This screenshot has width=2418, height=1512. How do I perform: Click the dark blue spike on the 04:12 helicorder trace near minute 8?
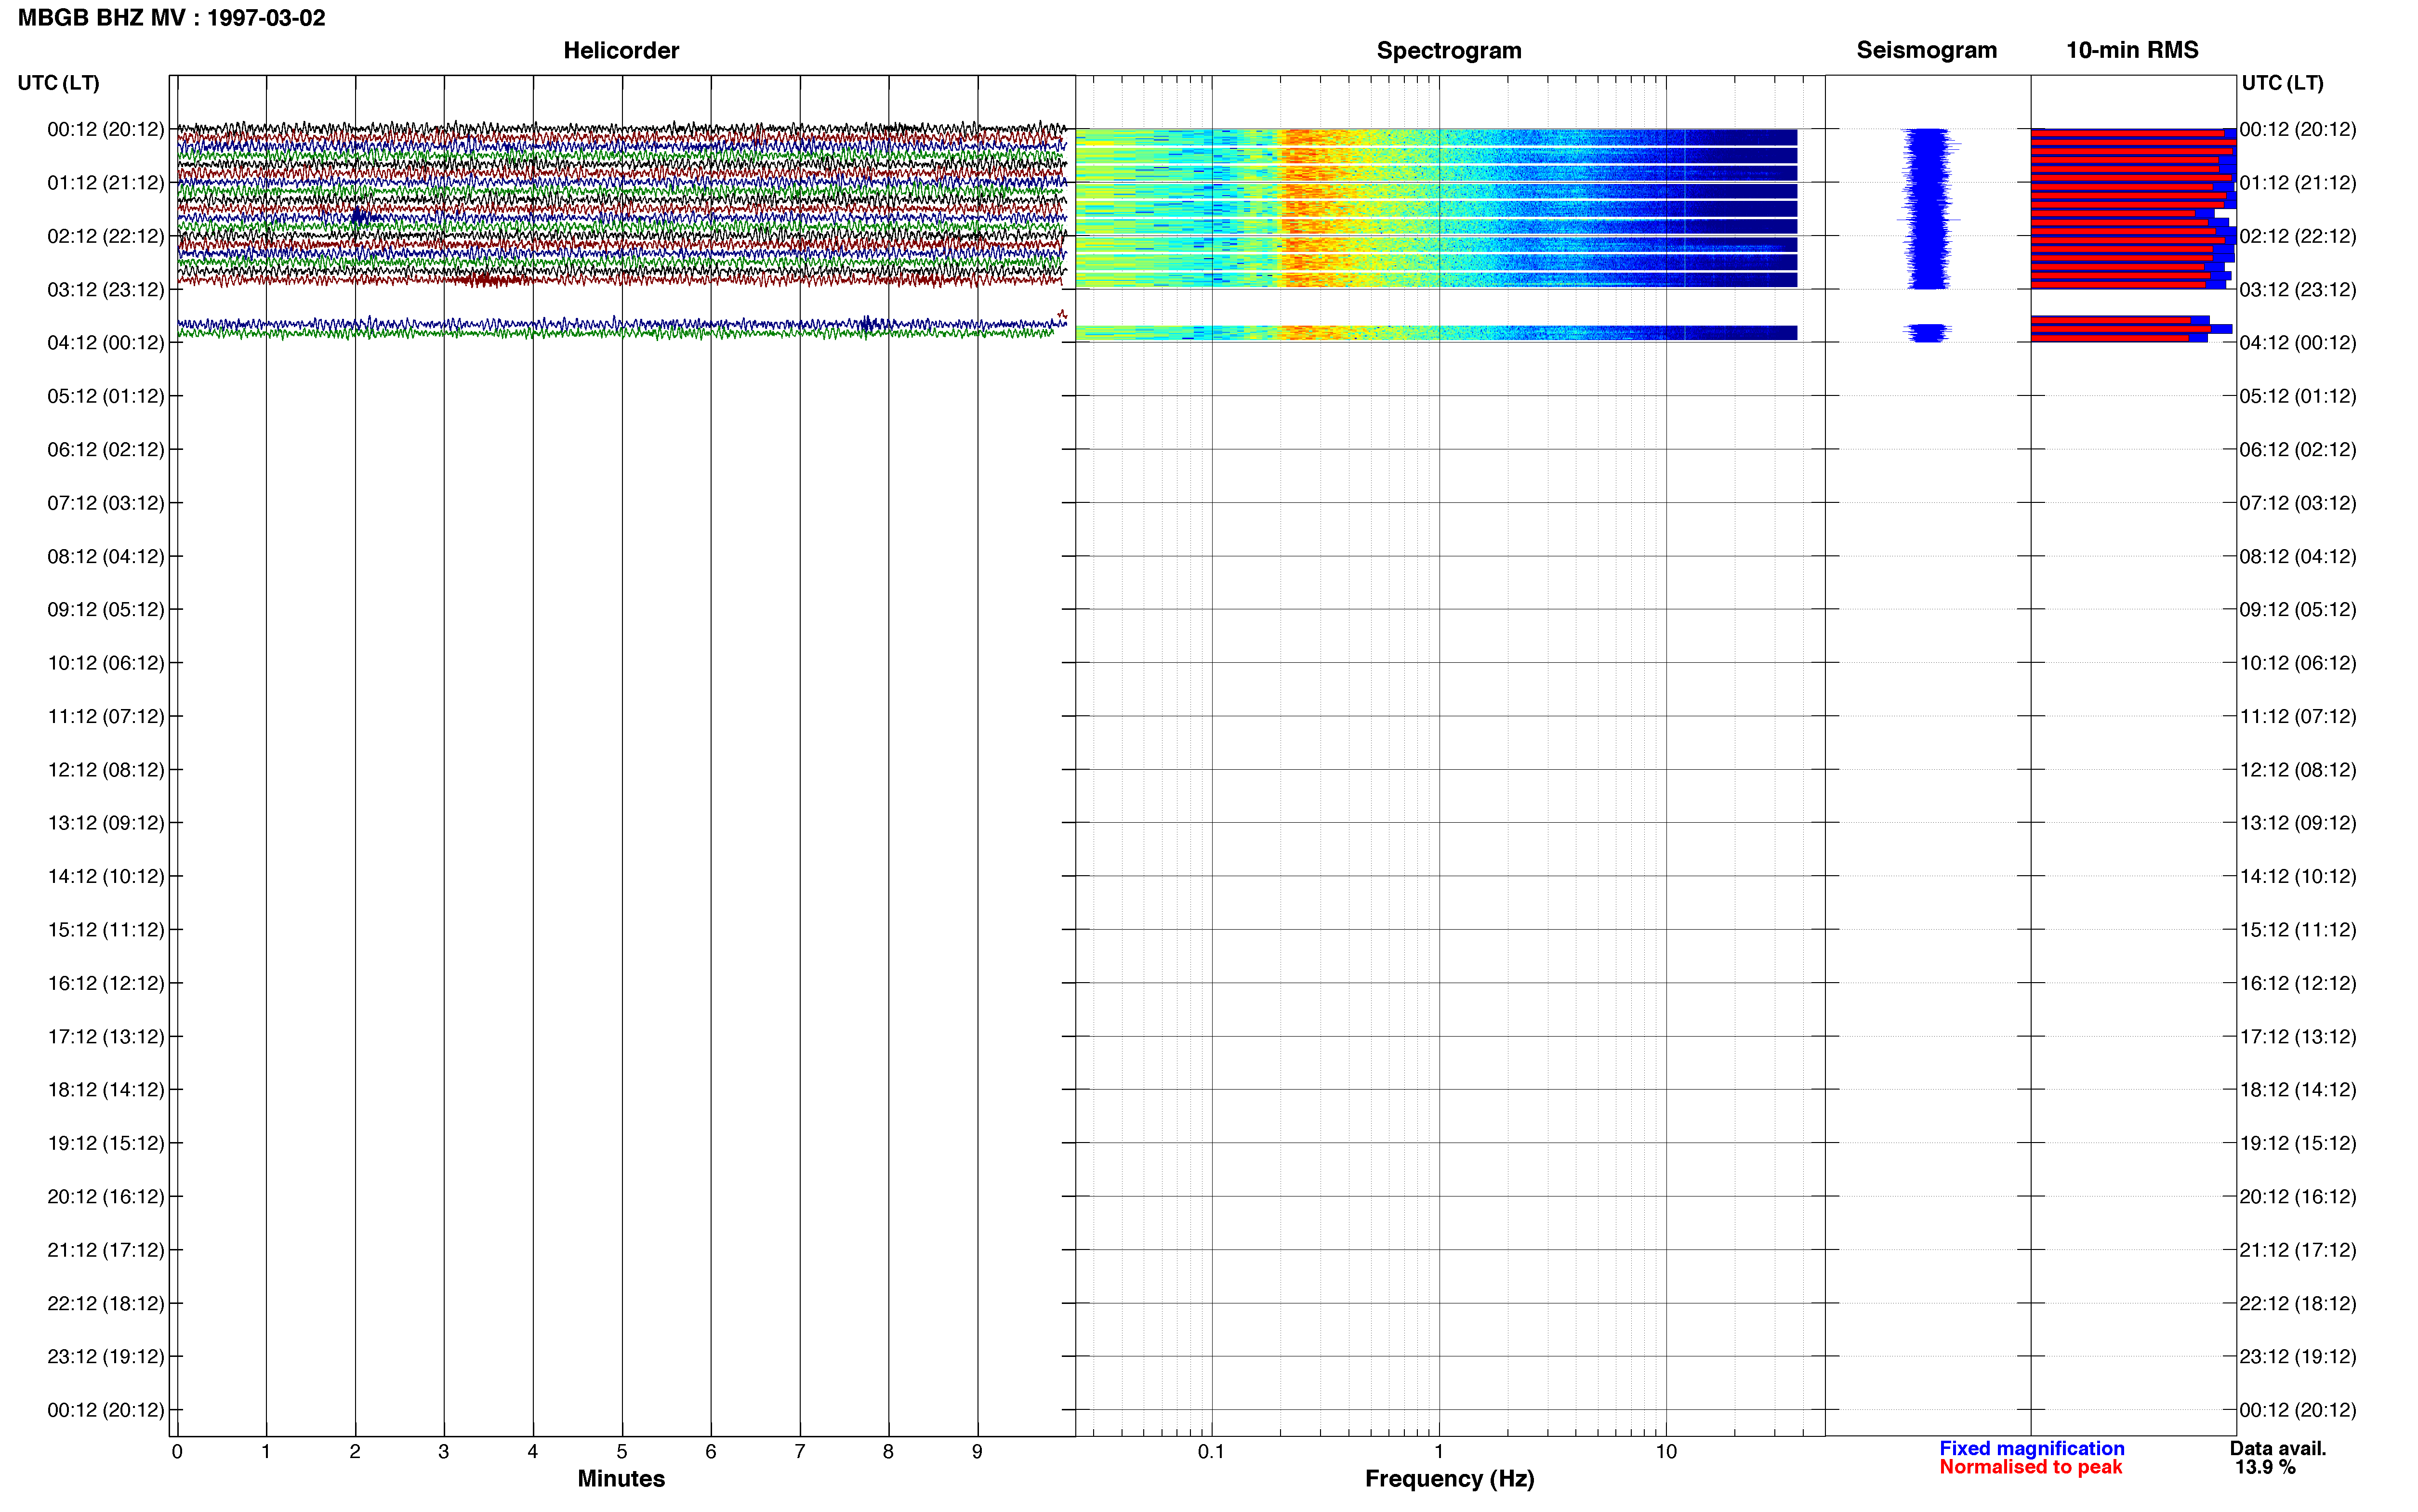pyautogui.click(x=868, y=323)
